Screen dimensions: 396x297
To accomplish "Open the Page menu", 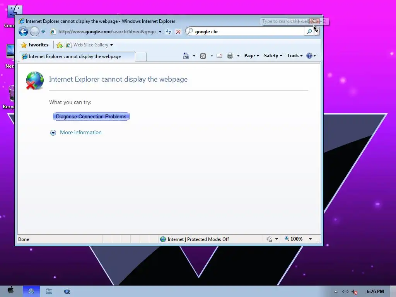I will point(251,56).
